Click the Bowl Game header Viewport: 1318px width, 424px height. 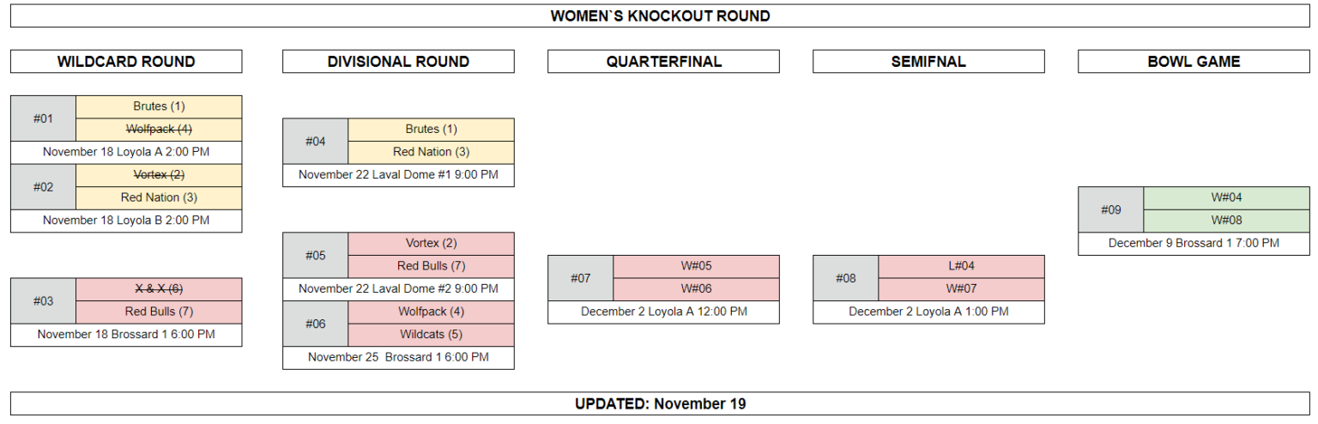pos(1194,61)
